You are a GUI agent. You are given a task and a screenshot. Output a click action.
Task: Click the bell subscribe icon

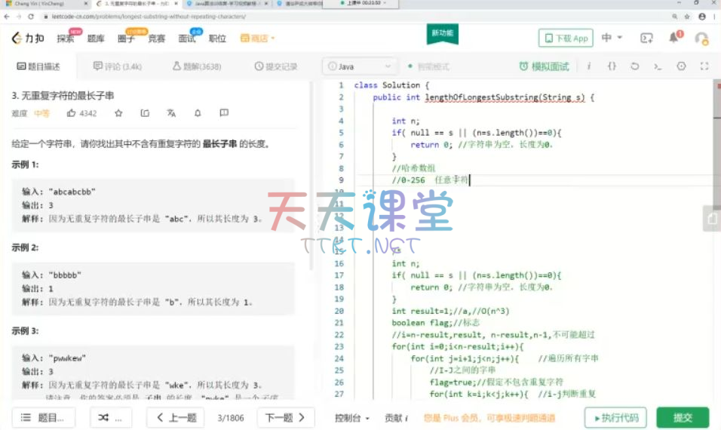tap(198, 113)
